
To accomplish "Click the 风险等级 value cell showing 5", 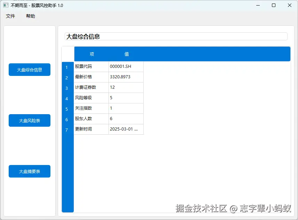I will coord(126,98).
